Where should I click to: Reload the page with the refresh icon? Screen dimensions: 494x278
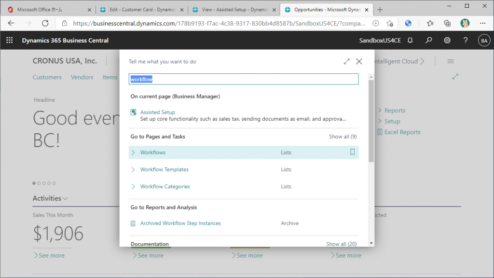tap(45, 23)
